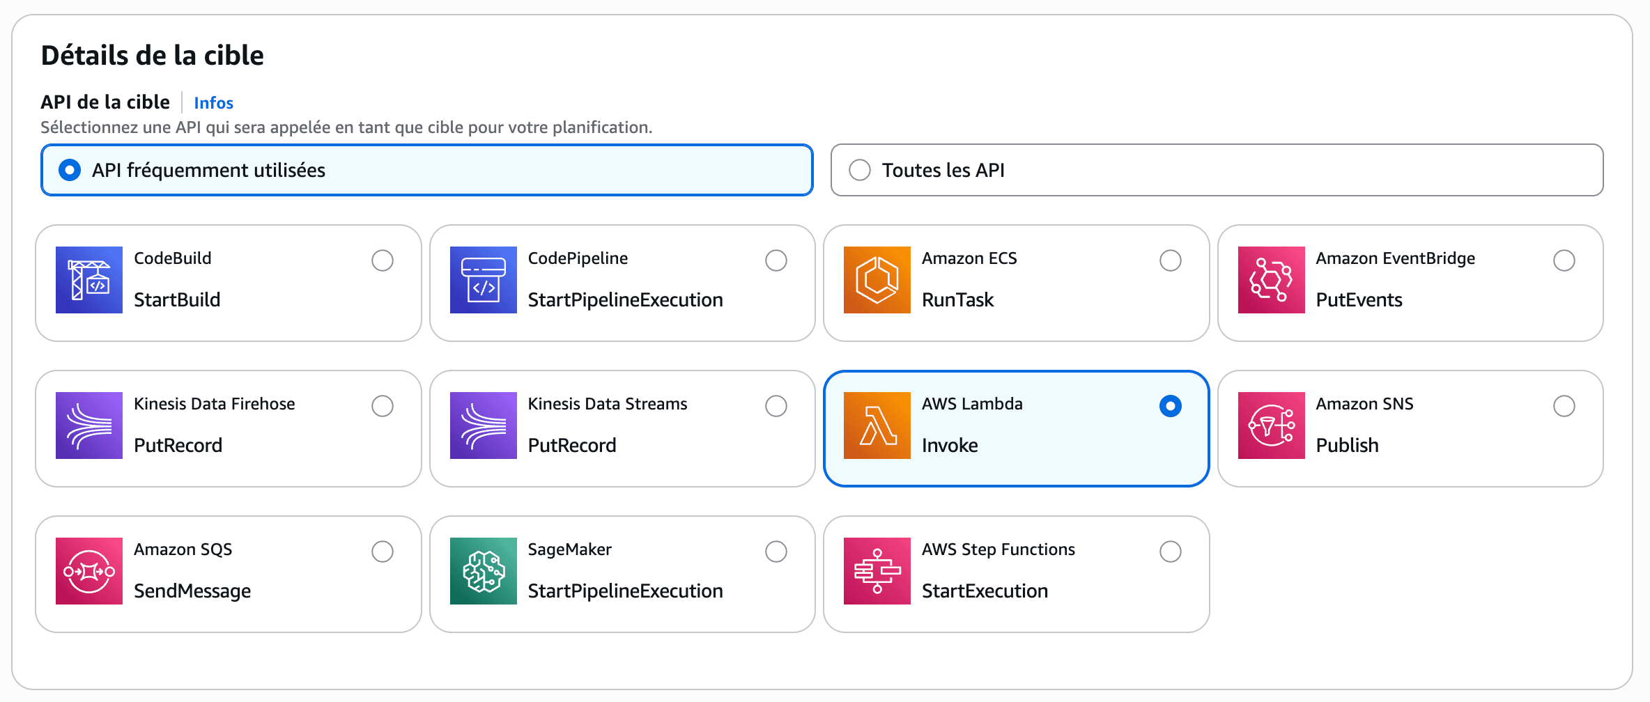The height and width of the screenshot is (702, 1650).
Task: Click the CodeBuild service icon
Action: coord(89,280)
